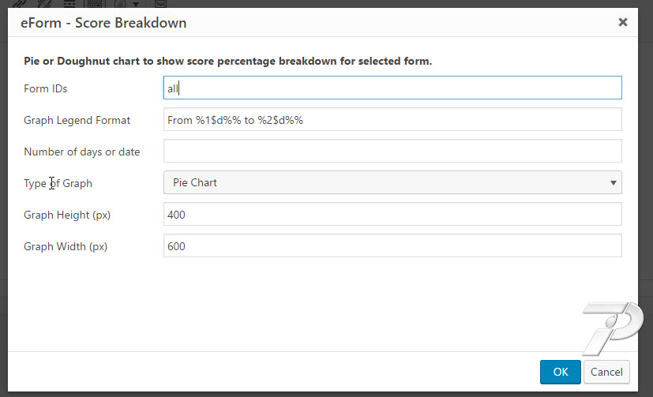Click the eForm chart icon in toolbar
The height and width of the screenshot is (397, 653).
tap(120, 3)
